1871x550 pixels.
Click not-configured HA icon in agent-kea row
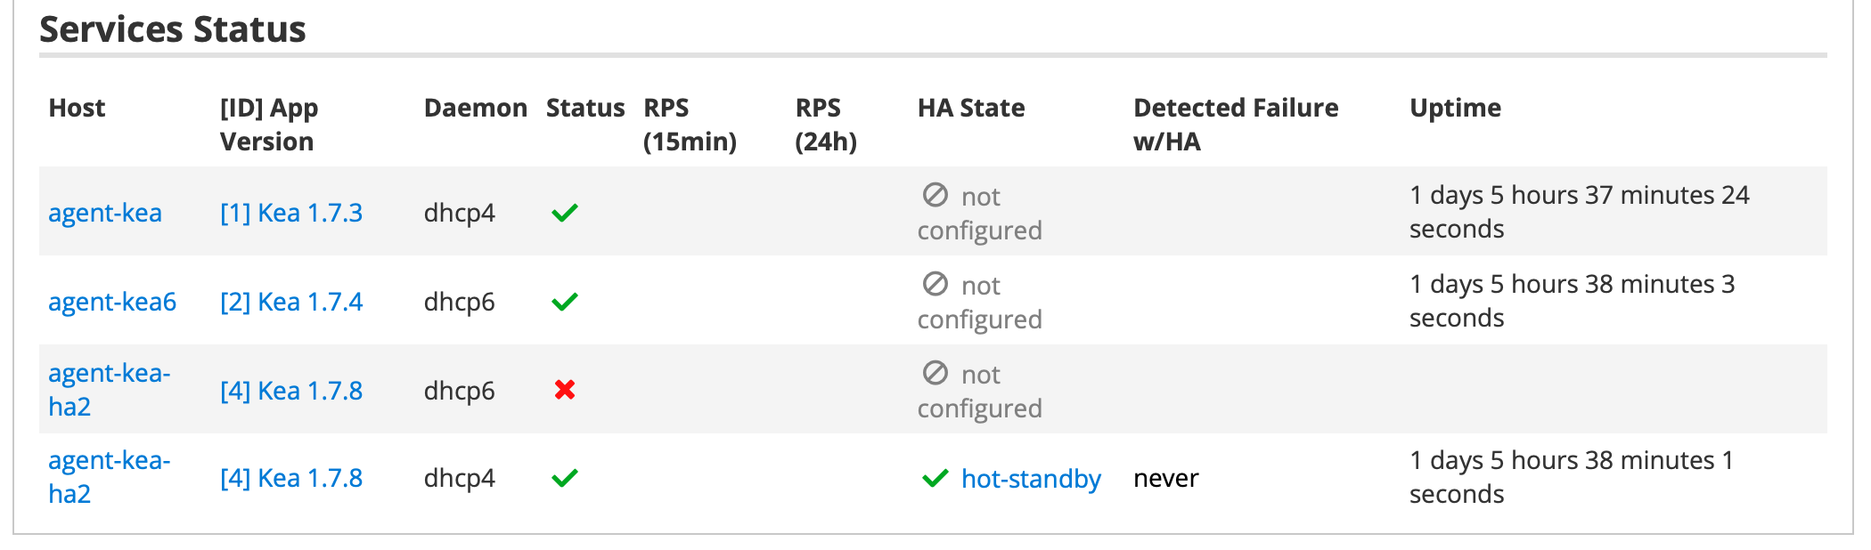pyautogui.click(x=935, y=195)
